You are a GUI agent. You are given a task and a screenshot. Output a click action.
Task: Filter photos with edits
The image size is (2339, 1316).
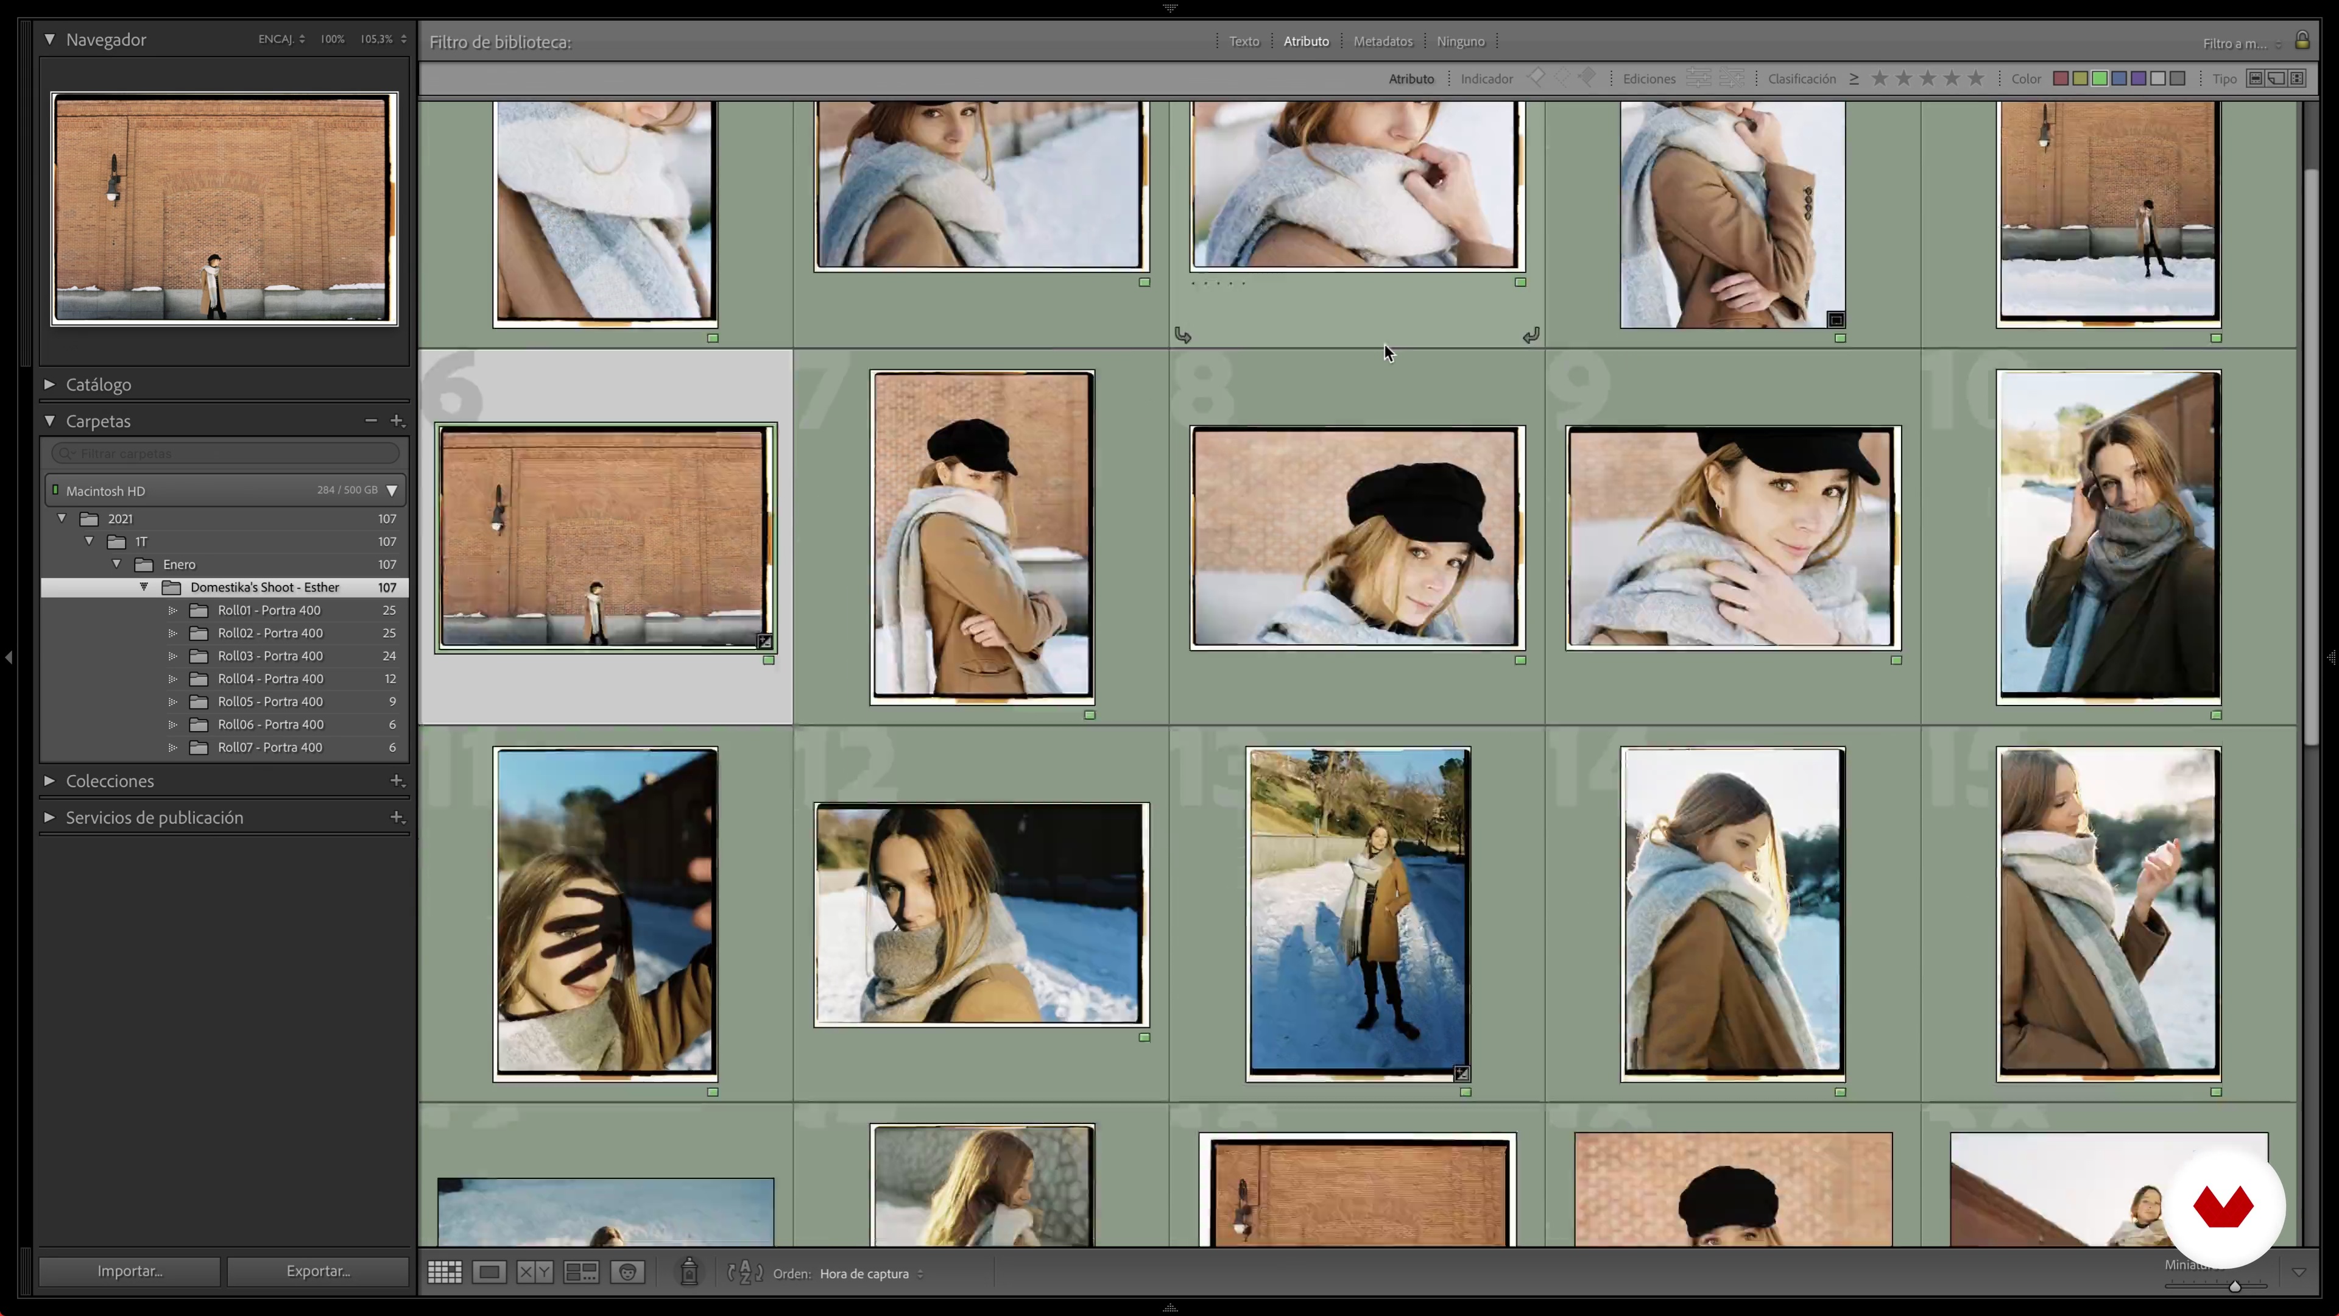1698,78
